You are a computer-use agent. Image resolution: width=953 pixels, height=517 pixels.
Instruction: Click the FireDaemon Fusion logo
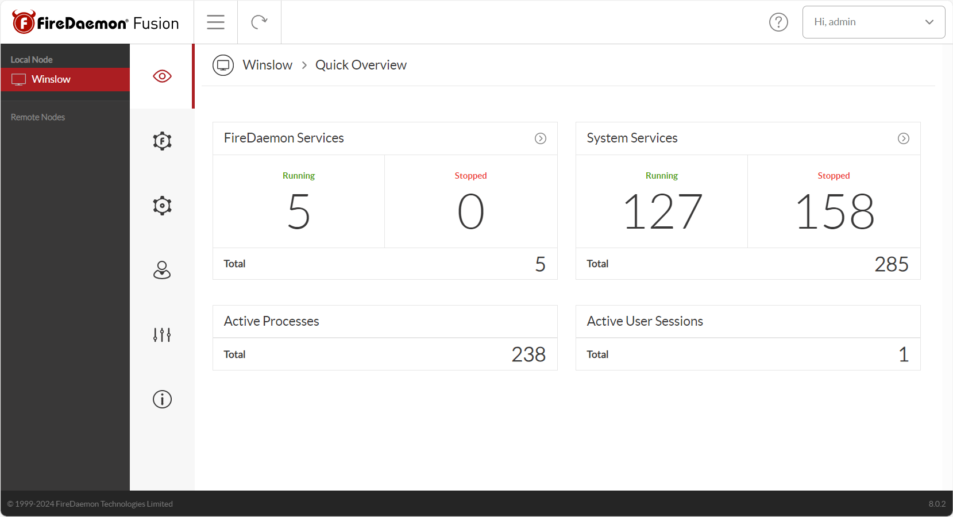[95, 22]
